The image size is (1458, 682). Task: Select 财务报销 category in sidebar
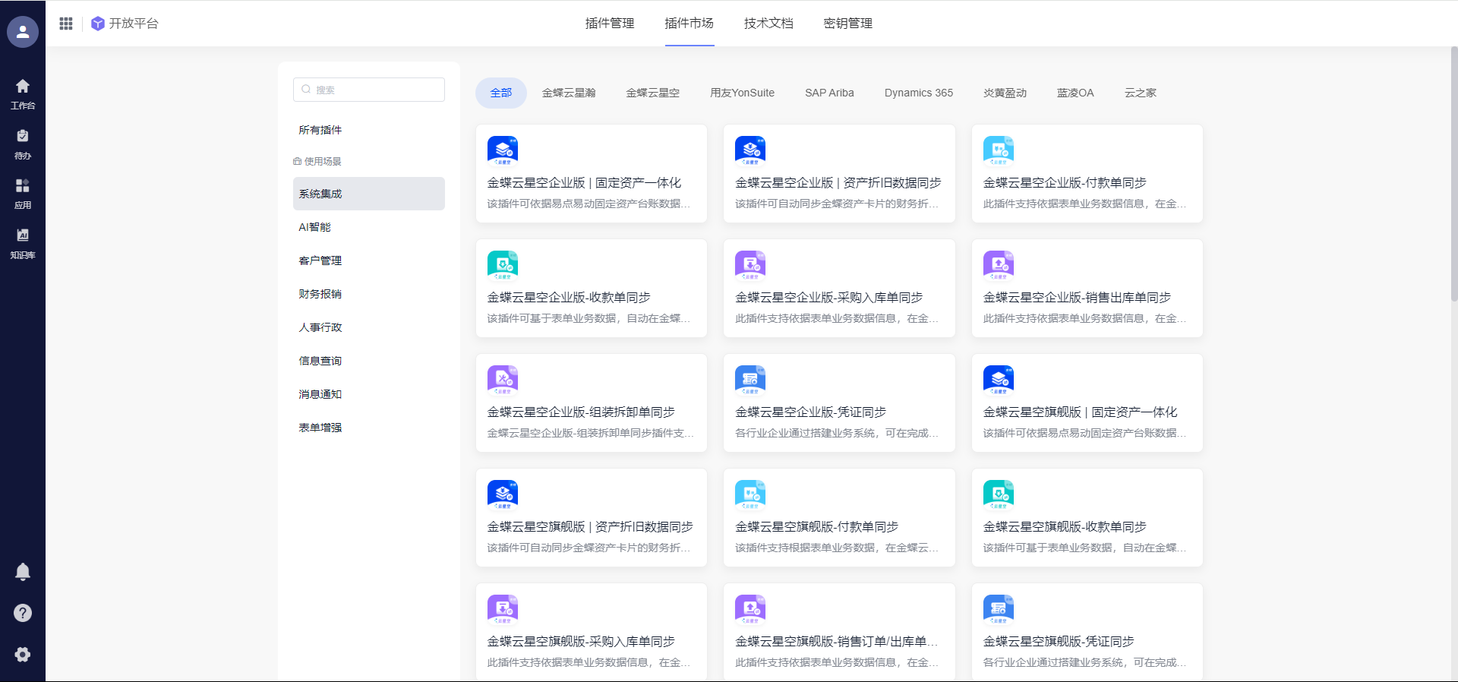320,294
